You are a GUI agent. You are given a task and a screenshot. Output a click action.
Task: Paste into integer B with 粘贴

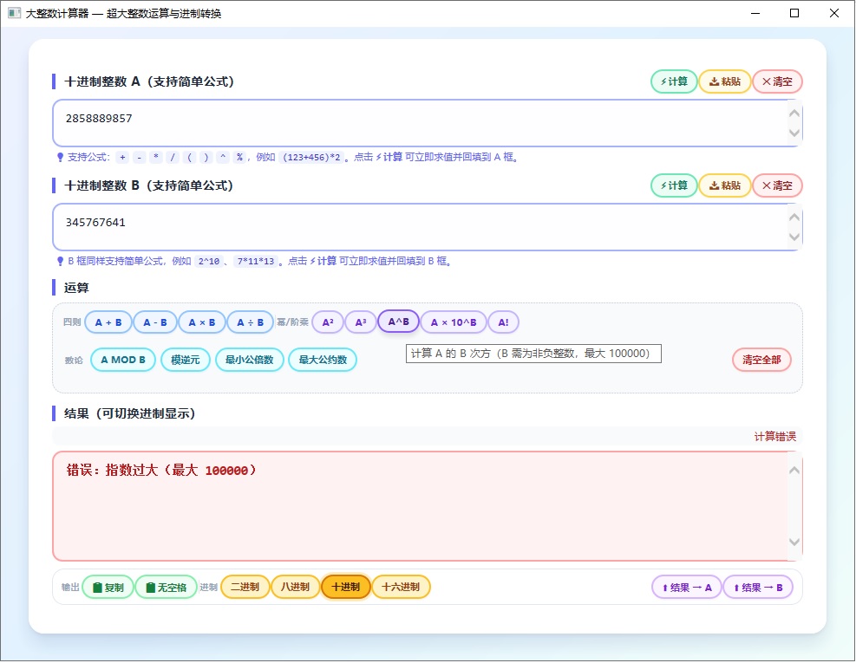click(x=725, y=185)
